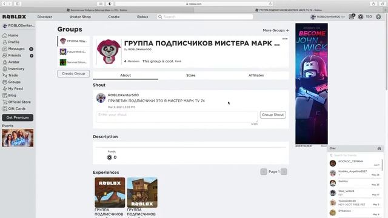Open the Friends sidebar item
This screenshot has height=218, width=388.
(15, 55)
